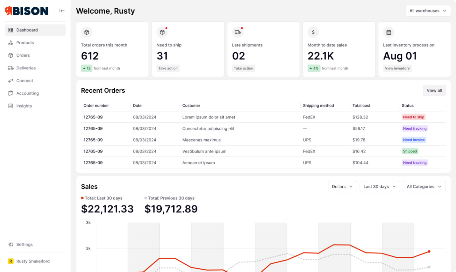This screenshot has height=272, width=456.
Task: Click the Shipped status badge
Action: (x=410, y=151)
